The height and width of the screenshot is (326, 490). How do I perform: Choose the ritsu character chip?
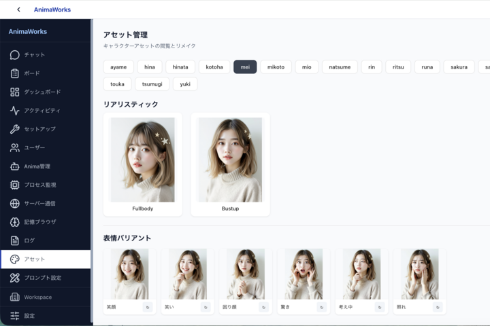coord(398,67)
